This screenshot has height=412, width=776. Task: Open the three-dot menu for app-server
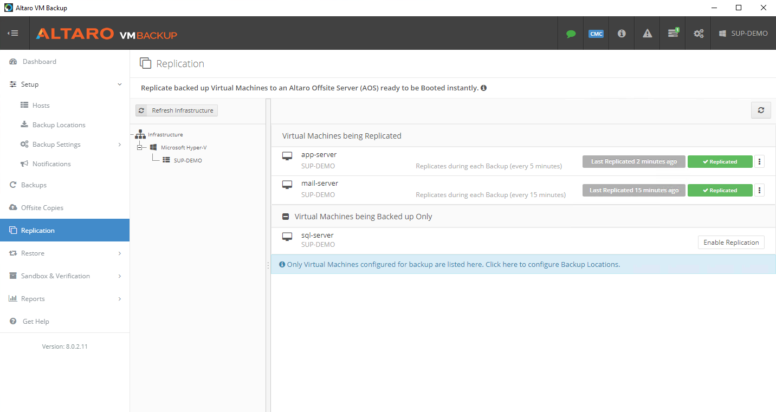tap(759, 161)
